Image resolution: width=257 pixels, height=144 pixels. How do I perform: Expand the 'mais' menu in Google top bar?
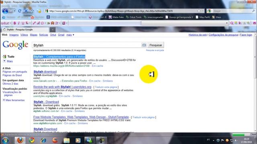pos(70,35)
